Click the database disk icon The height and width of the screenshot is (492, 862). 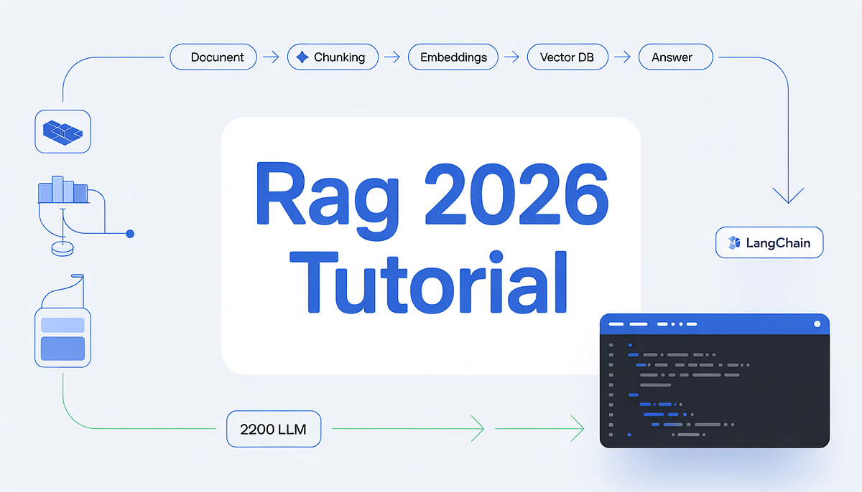click(63, 248)
